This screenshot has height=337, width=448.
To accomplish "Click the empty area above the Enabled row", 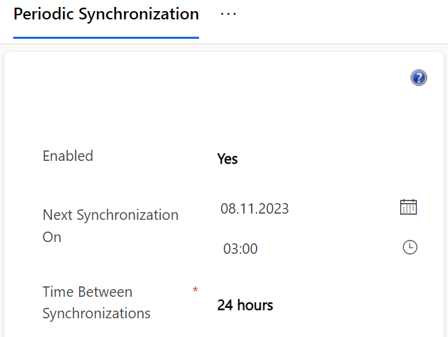I will tap(222, 111).
